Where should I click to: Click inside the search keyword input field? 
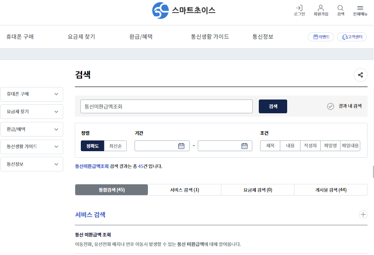tap(167, 106)
